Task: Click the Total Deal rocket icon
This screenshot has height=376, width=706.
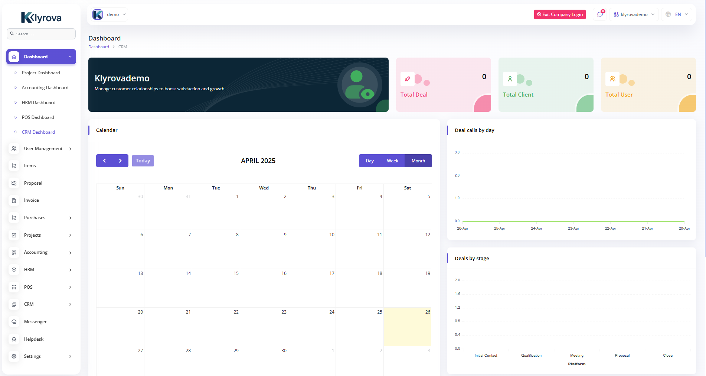Action: point(408,79)
